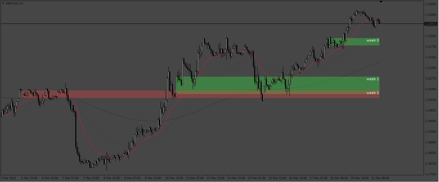
Task: Click price axis value 1.21095
Action: (431, 68)
